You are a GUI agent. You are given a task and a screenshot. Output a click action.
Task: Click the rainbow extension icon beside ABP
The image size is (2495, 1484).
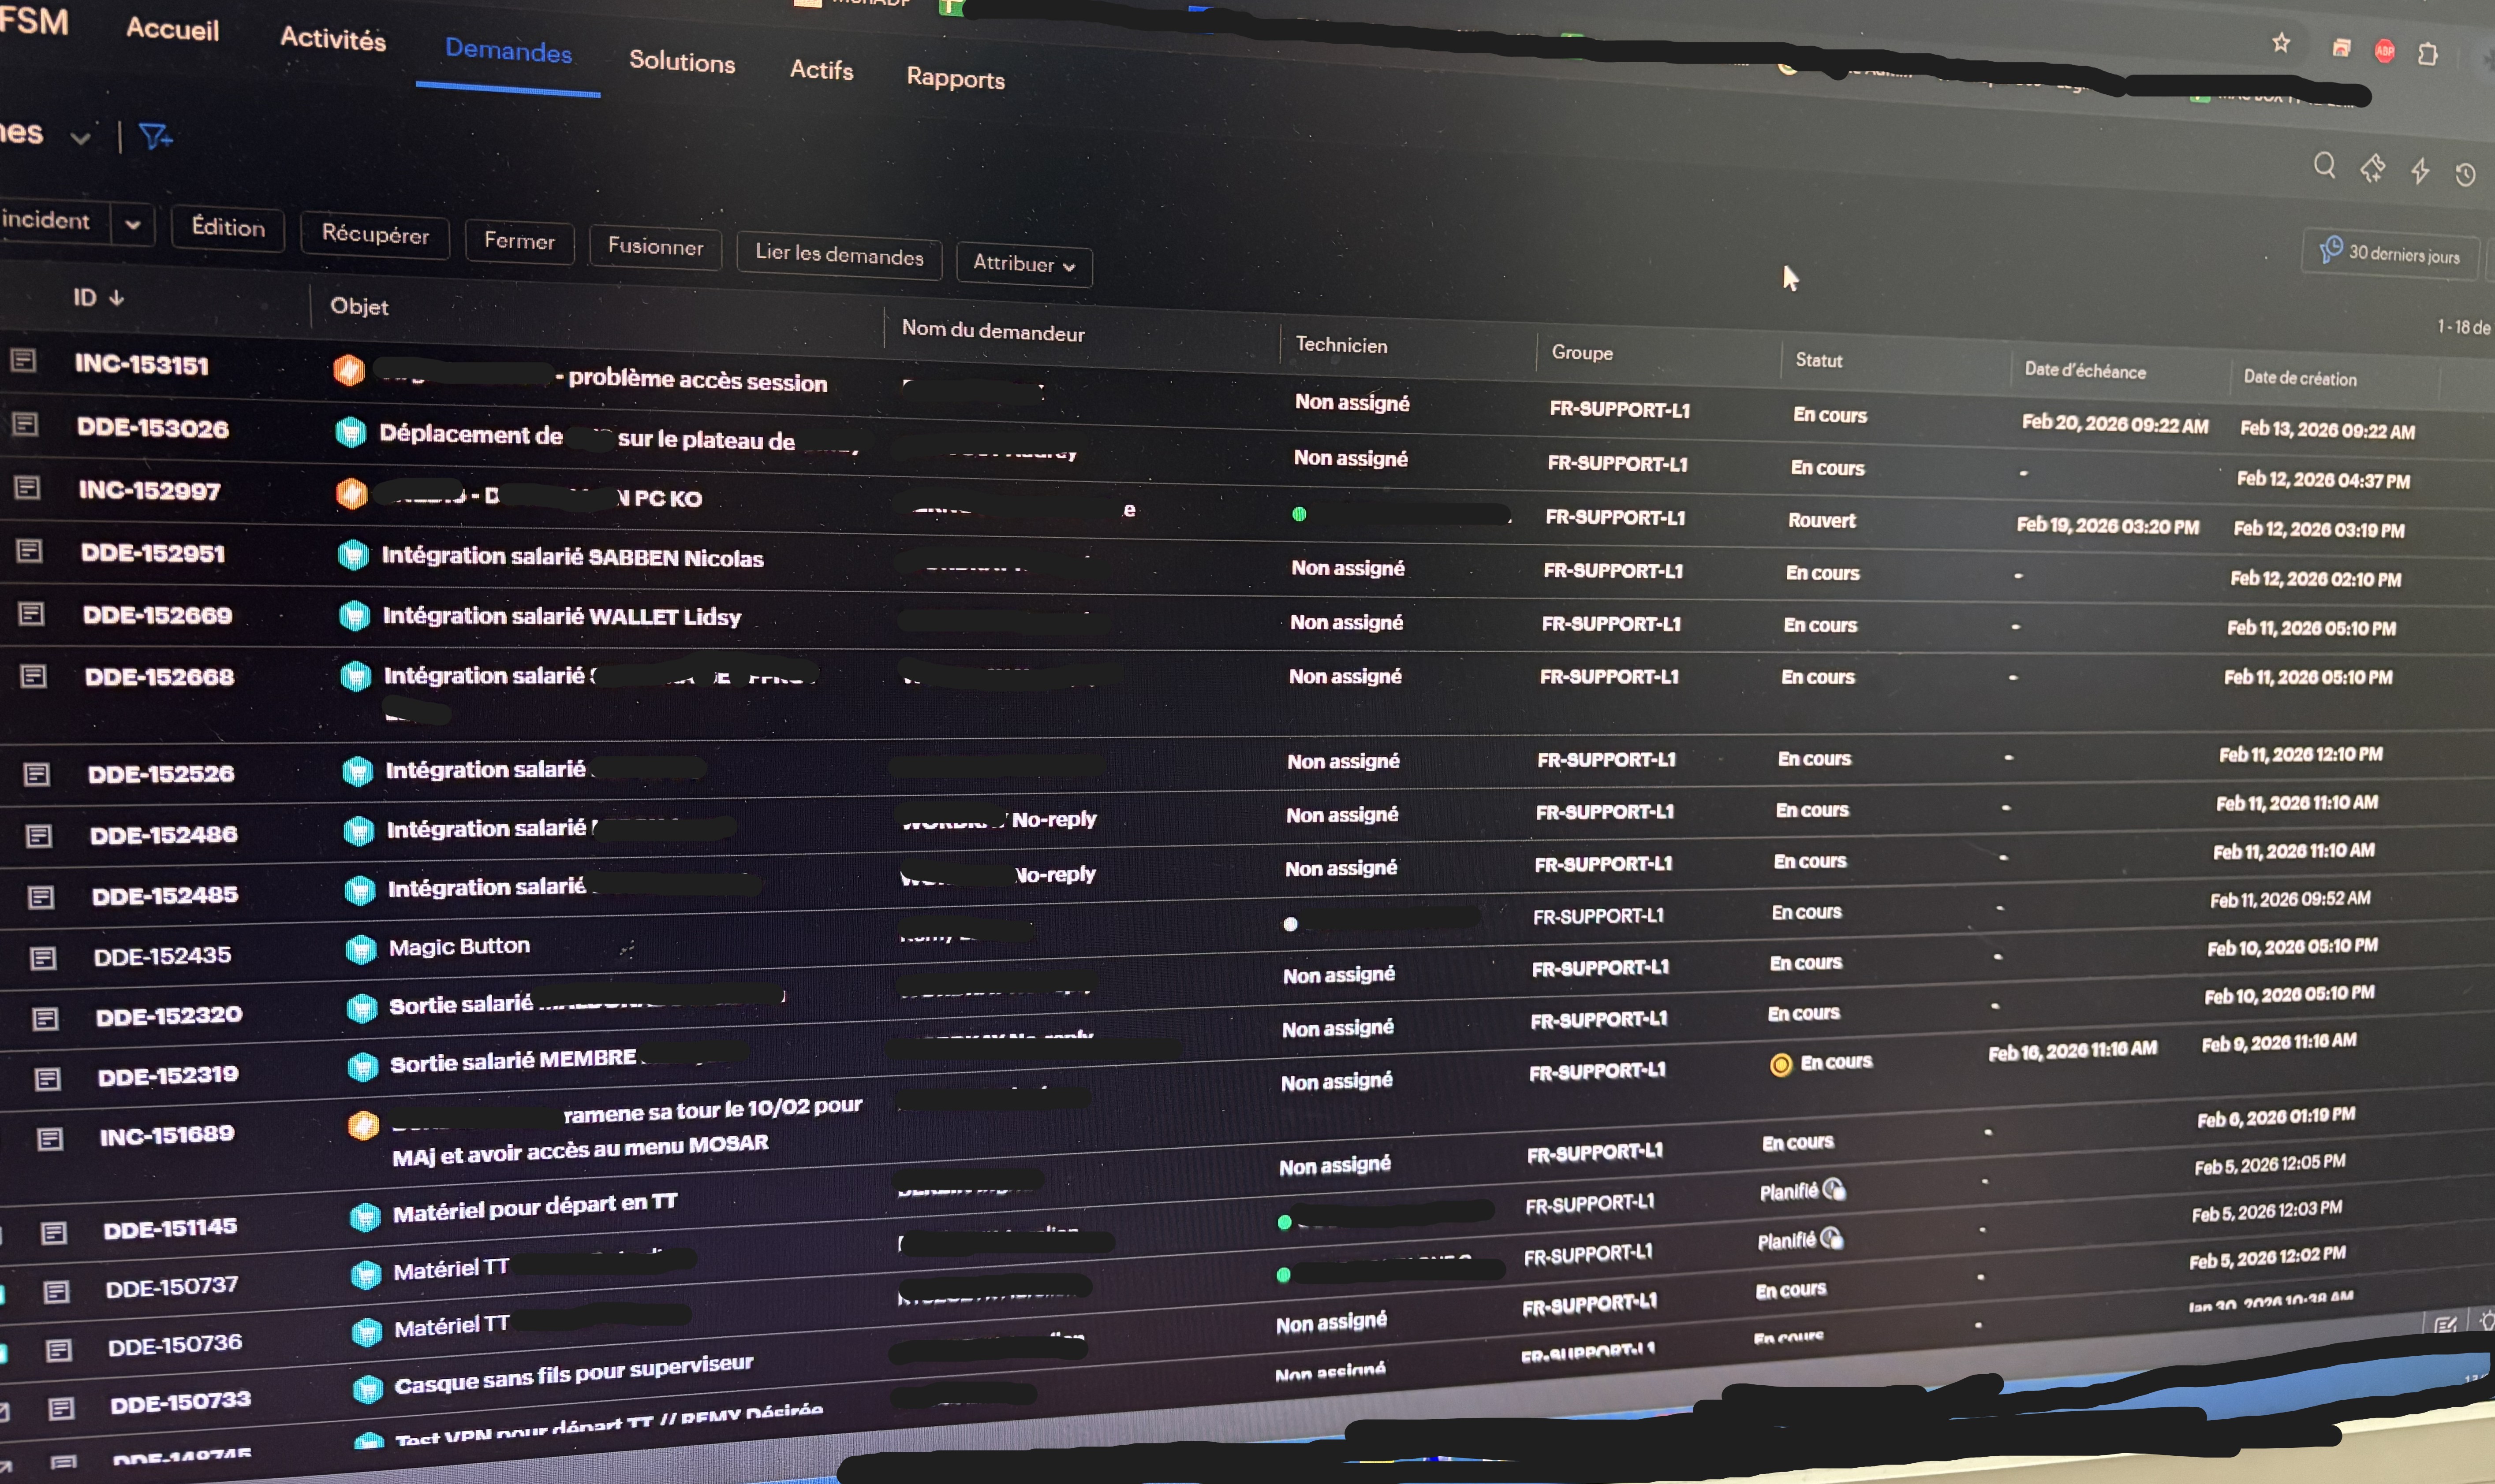[2341, 48]
